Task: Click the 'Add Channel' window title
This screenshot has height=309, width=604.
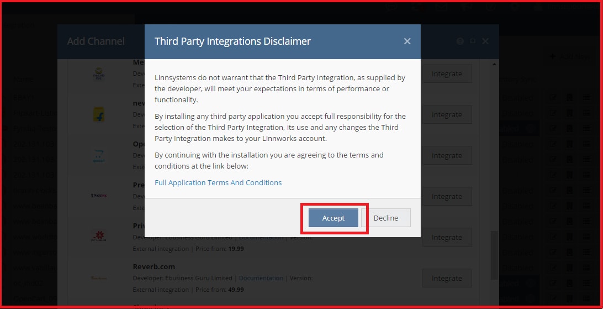Action: (x=96, y=41)
